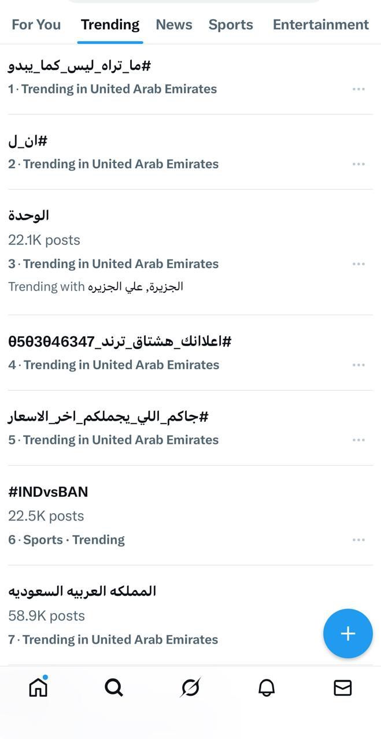
Task: Open more options for the الوحدة trend
Action: (358, 263)
